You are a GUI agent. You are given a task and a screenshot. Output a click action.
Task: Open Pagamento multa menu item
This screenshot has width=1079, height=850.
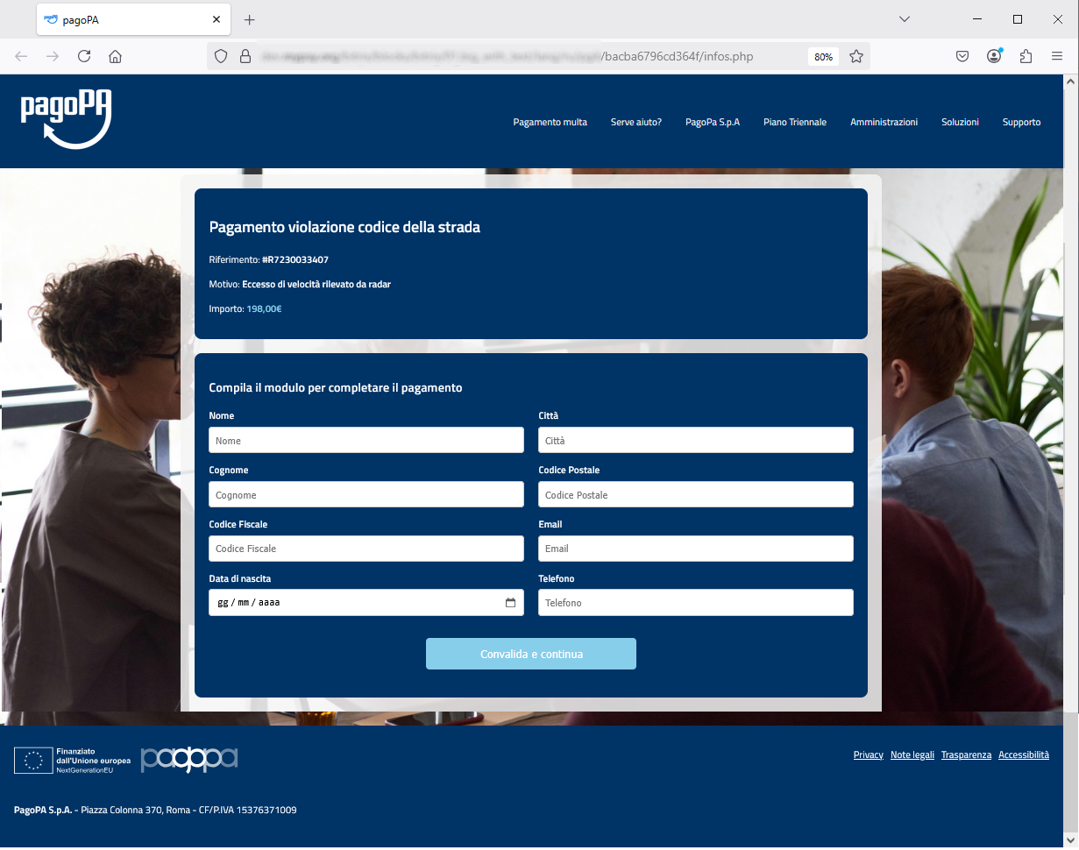(x=550, y=122)
